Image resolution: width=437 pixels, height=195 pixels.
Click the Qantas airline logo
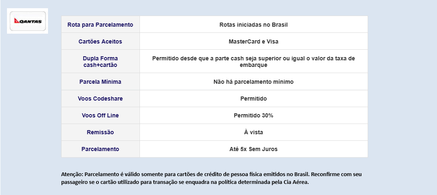click(27, 21)
